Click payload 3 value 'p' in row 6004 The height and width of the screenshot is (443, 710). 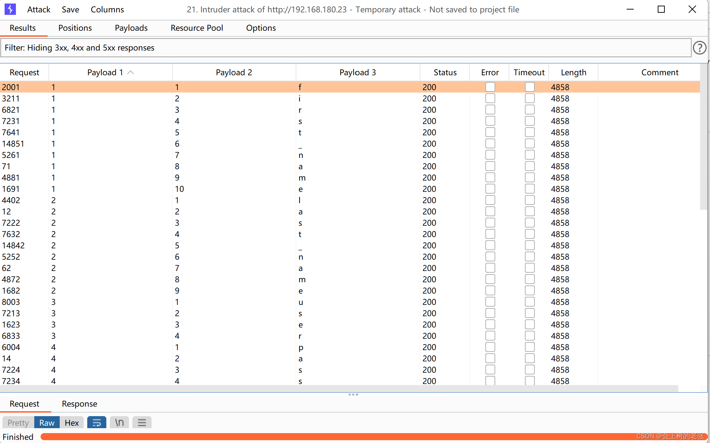coord(301,348)
